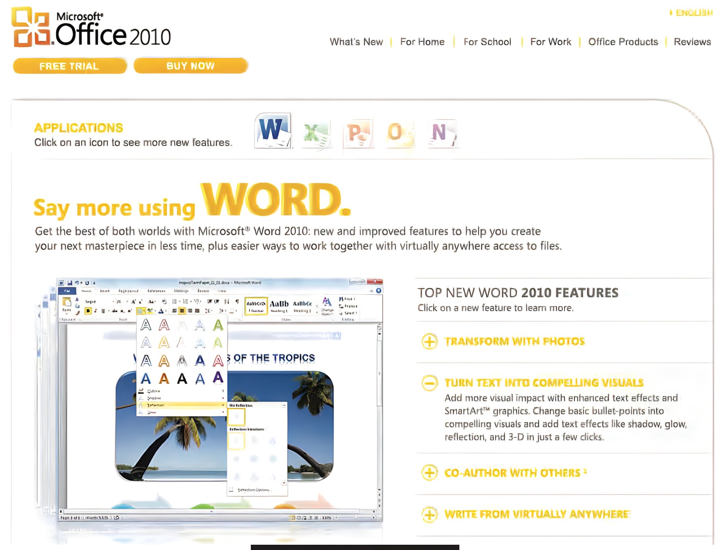Click the Microsoft Office 2010 logo
Image resolution: width=726 pixels, height=550 pixels.
[x=91, y=28]
